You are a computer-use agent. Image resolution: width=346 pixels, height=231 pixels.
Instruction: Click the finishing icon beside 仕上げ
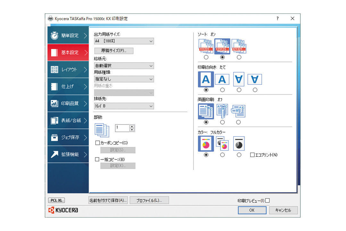54,86
